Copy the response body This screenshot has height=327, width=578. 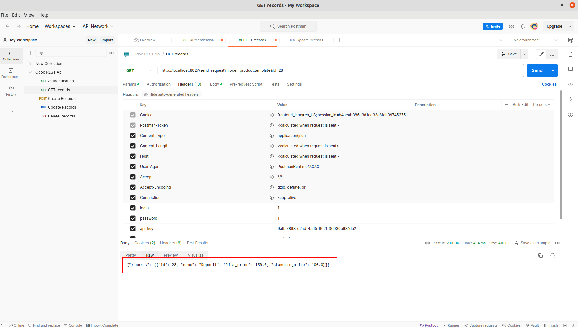coord(540,256)
